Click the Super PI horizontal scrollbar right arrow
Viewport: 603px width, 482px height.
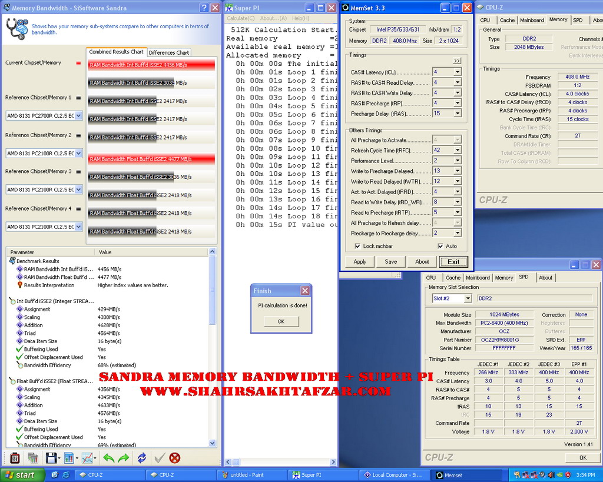coord(333,462)
